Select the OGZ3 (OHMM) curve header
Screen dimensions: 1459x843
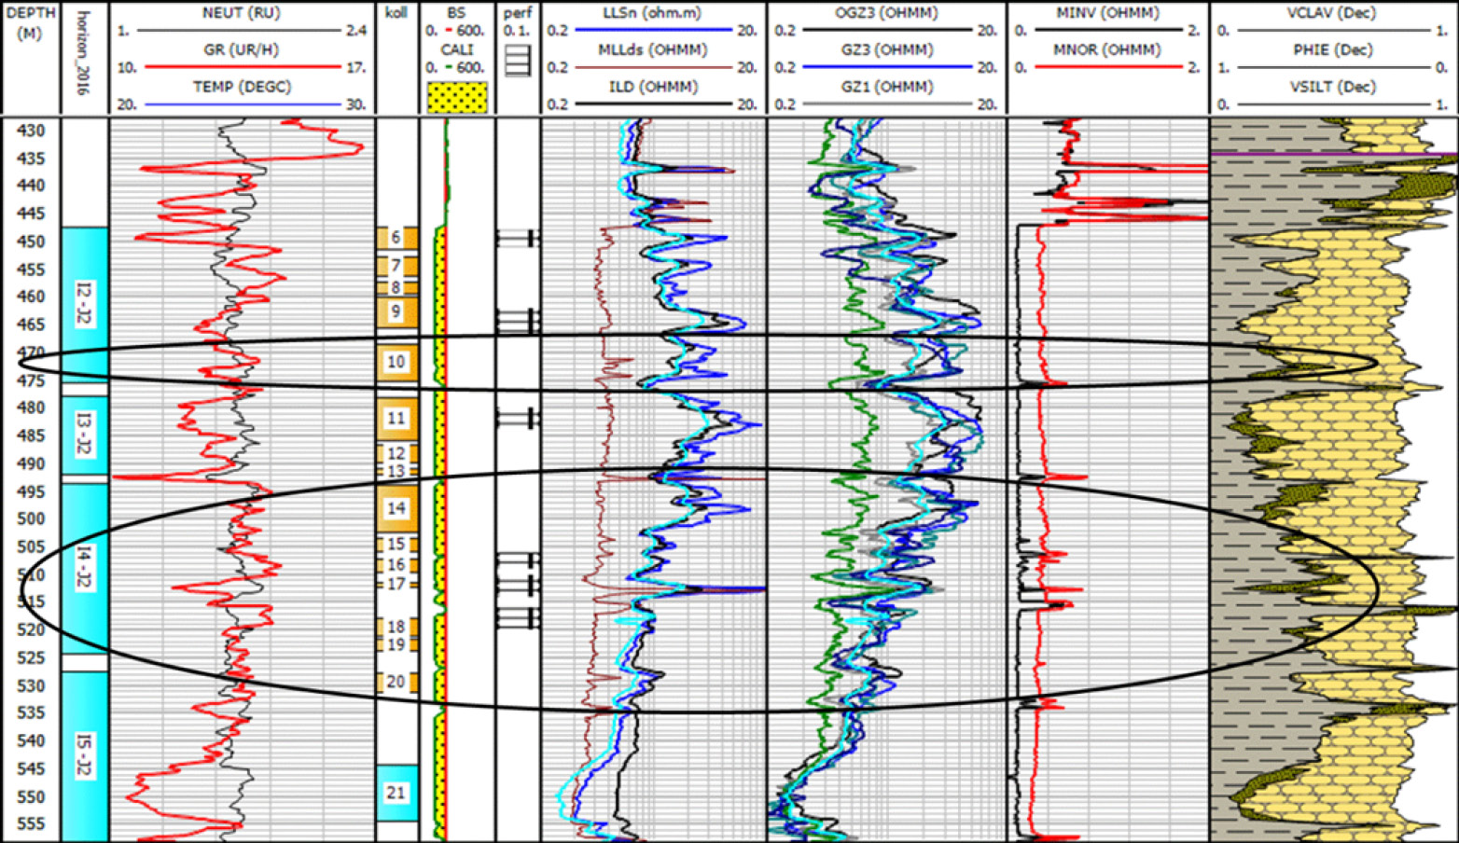coord(885,13)
